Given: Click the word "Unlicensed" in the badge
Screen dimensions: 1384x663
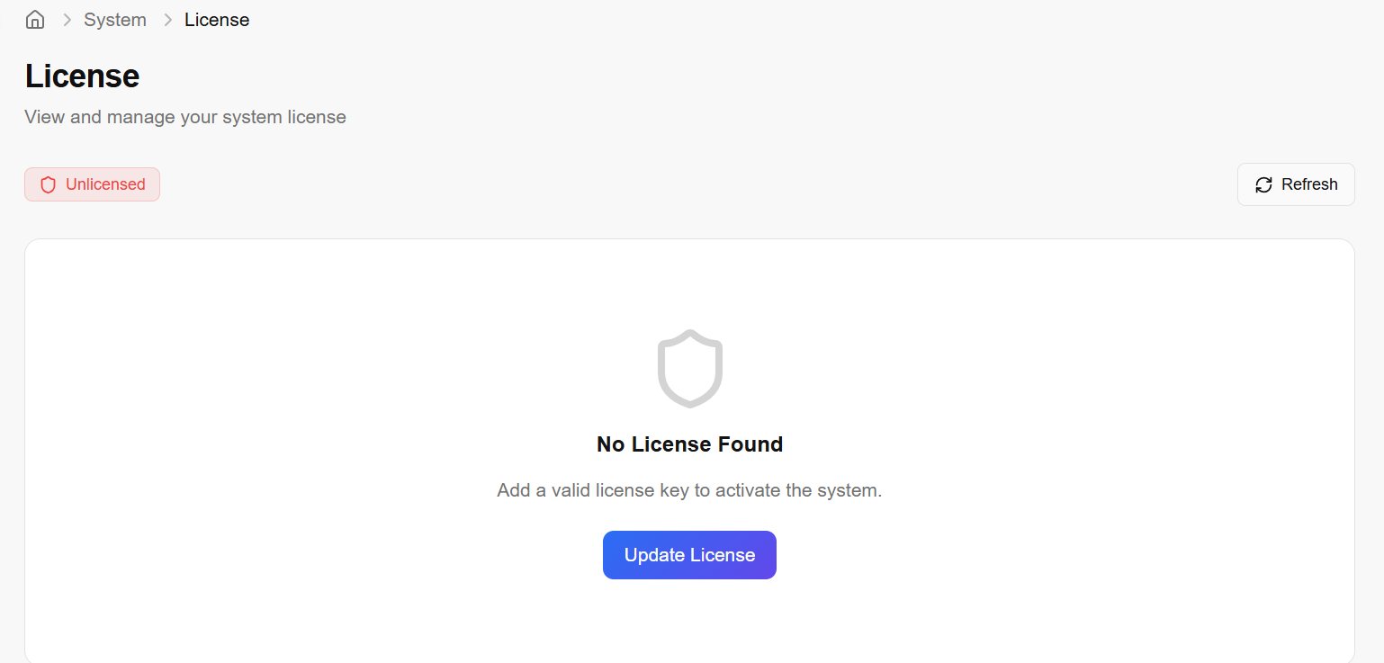Looking at the screenshot, I should tap(105, 184).
